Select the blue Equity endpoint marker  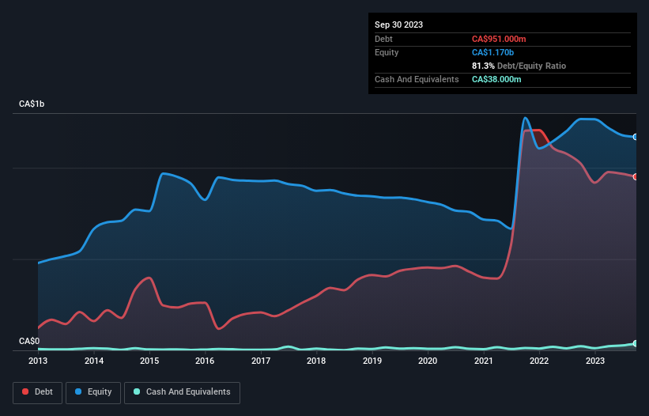(x=636, y=137)
